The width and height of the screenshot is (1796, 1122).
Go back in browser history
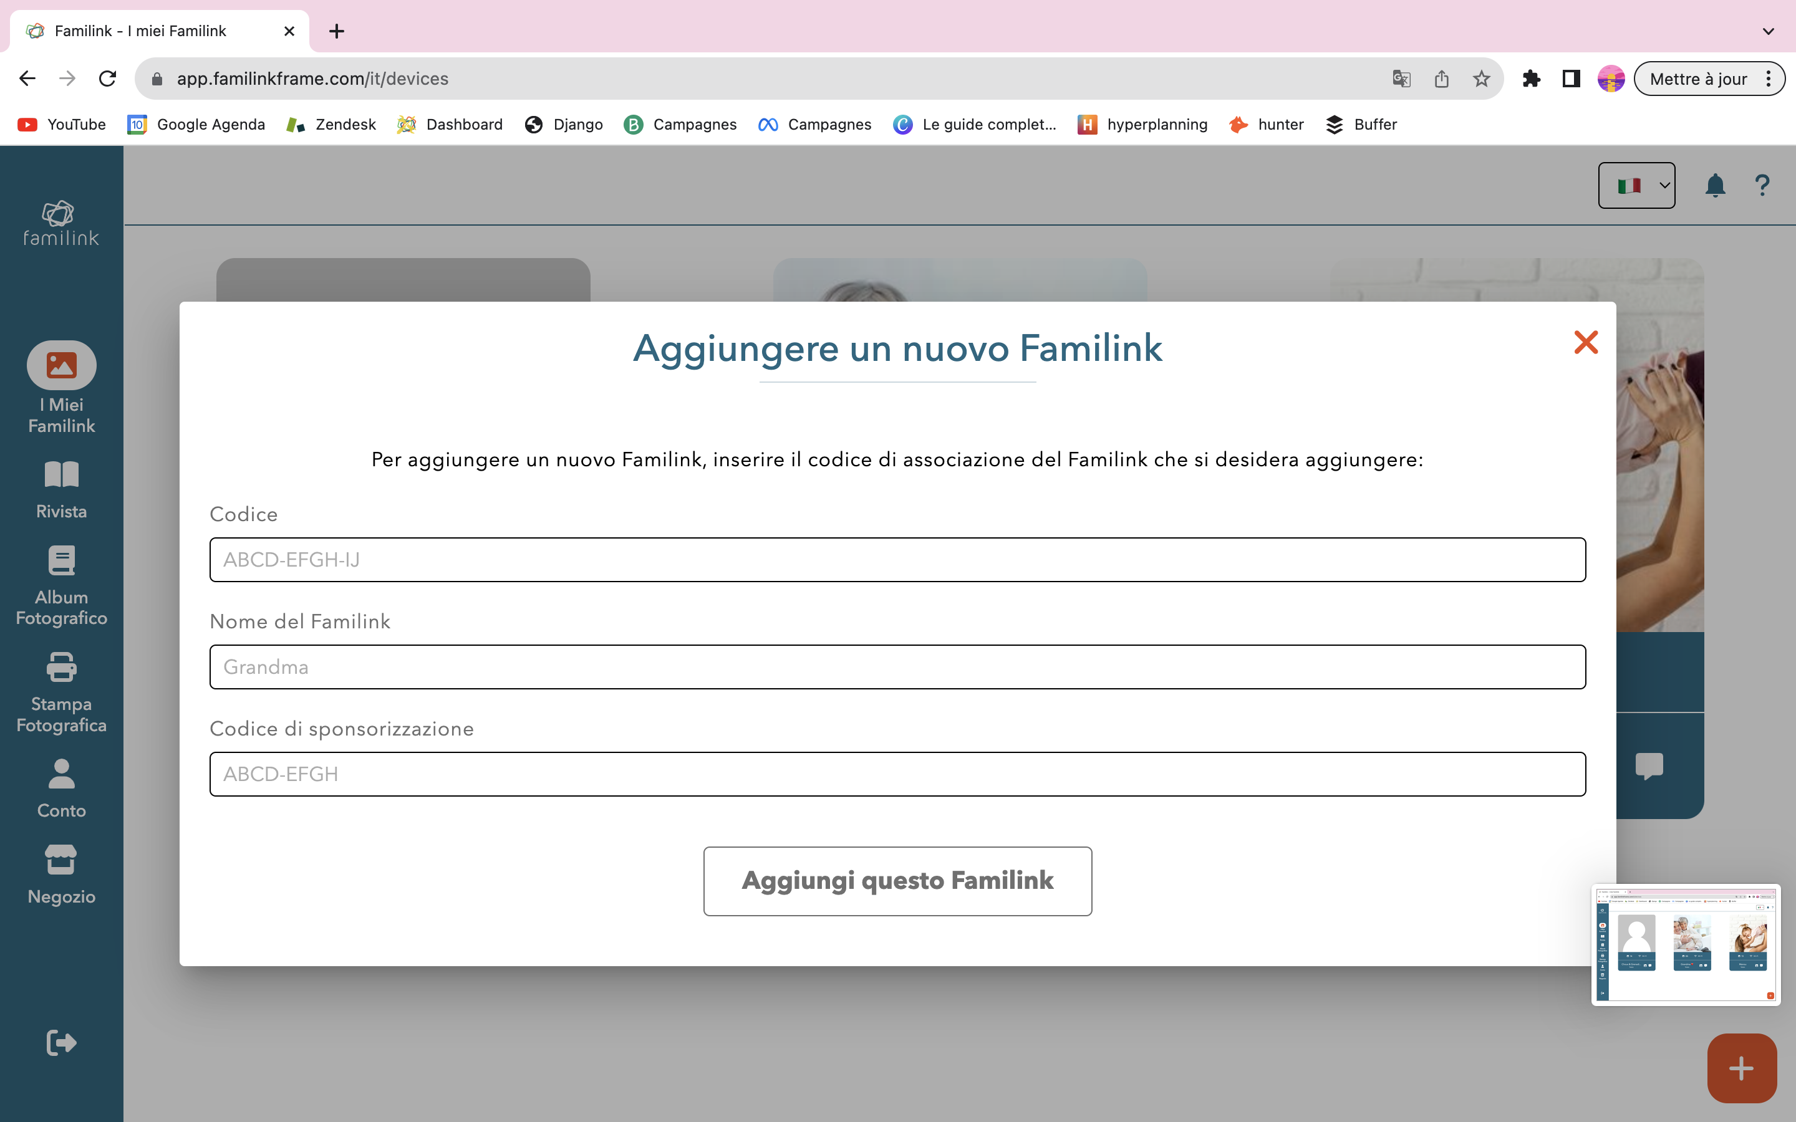coord(27,79)
